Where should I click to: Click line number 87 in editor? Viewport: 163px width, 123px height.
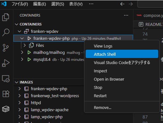[145, 117]
